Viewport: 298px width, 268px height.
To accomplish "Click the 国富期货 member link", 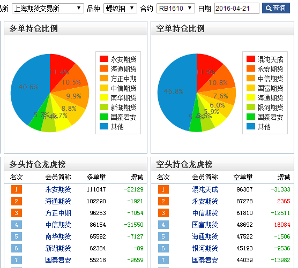I will [x=205, y=225].
